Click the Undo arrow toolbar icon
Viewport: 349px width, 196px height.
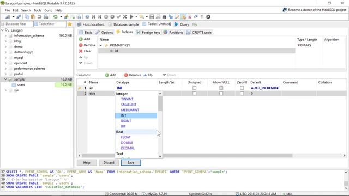coord(39,17)
